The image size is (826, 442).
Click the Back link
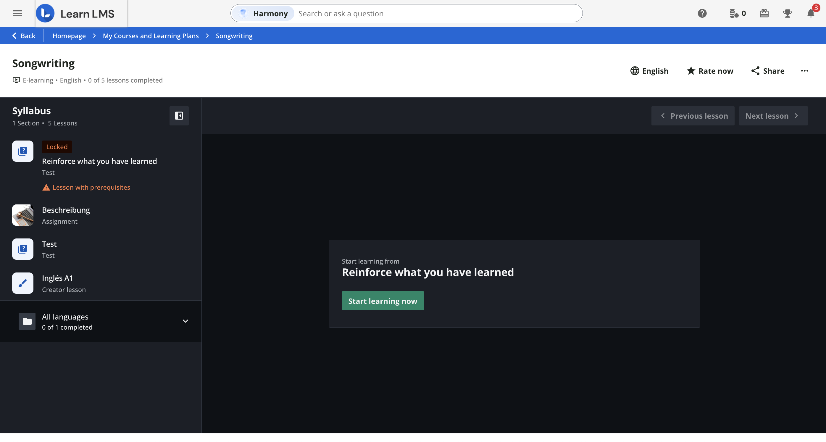pyautogui.click(x=24, y=36)
